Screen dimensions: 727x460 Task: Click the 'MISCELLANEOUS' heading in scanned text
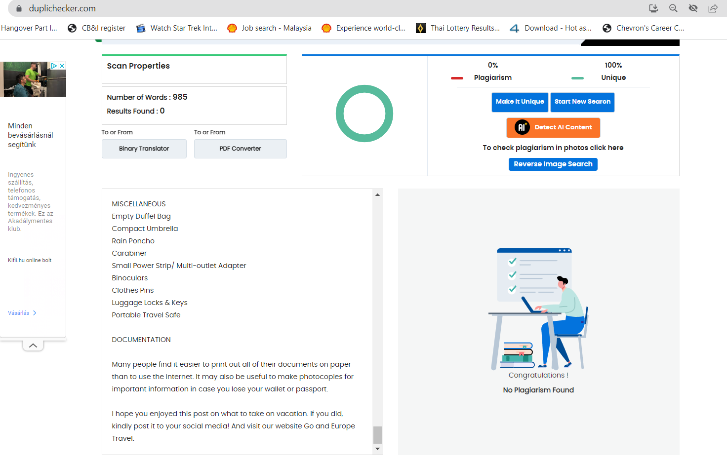coord(139,204)
